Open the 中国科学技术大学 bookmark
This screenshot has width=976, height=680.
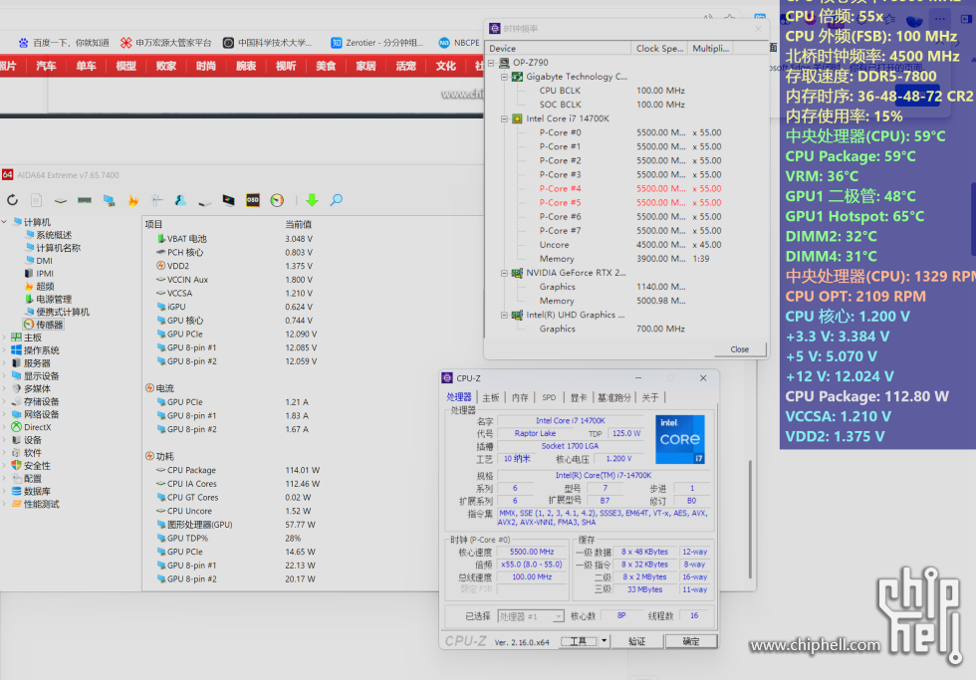[268, 43]
